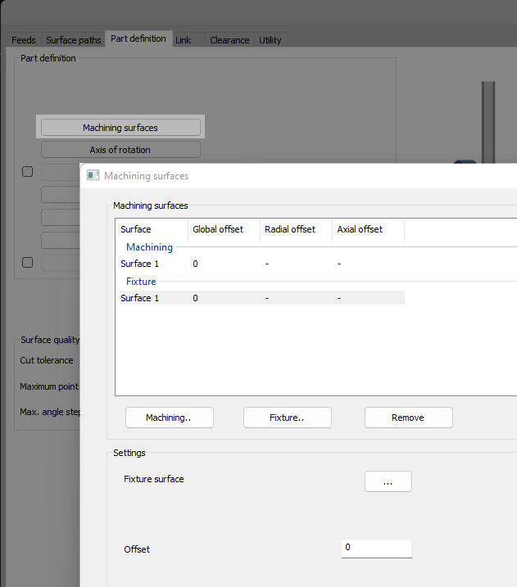Focus the Offset input field
Screen dimensions: 517x587
pyautogui.click(x=376, y=548)
